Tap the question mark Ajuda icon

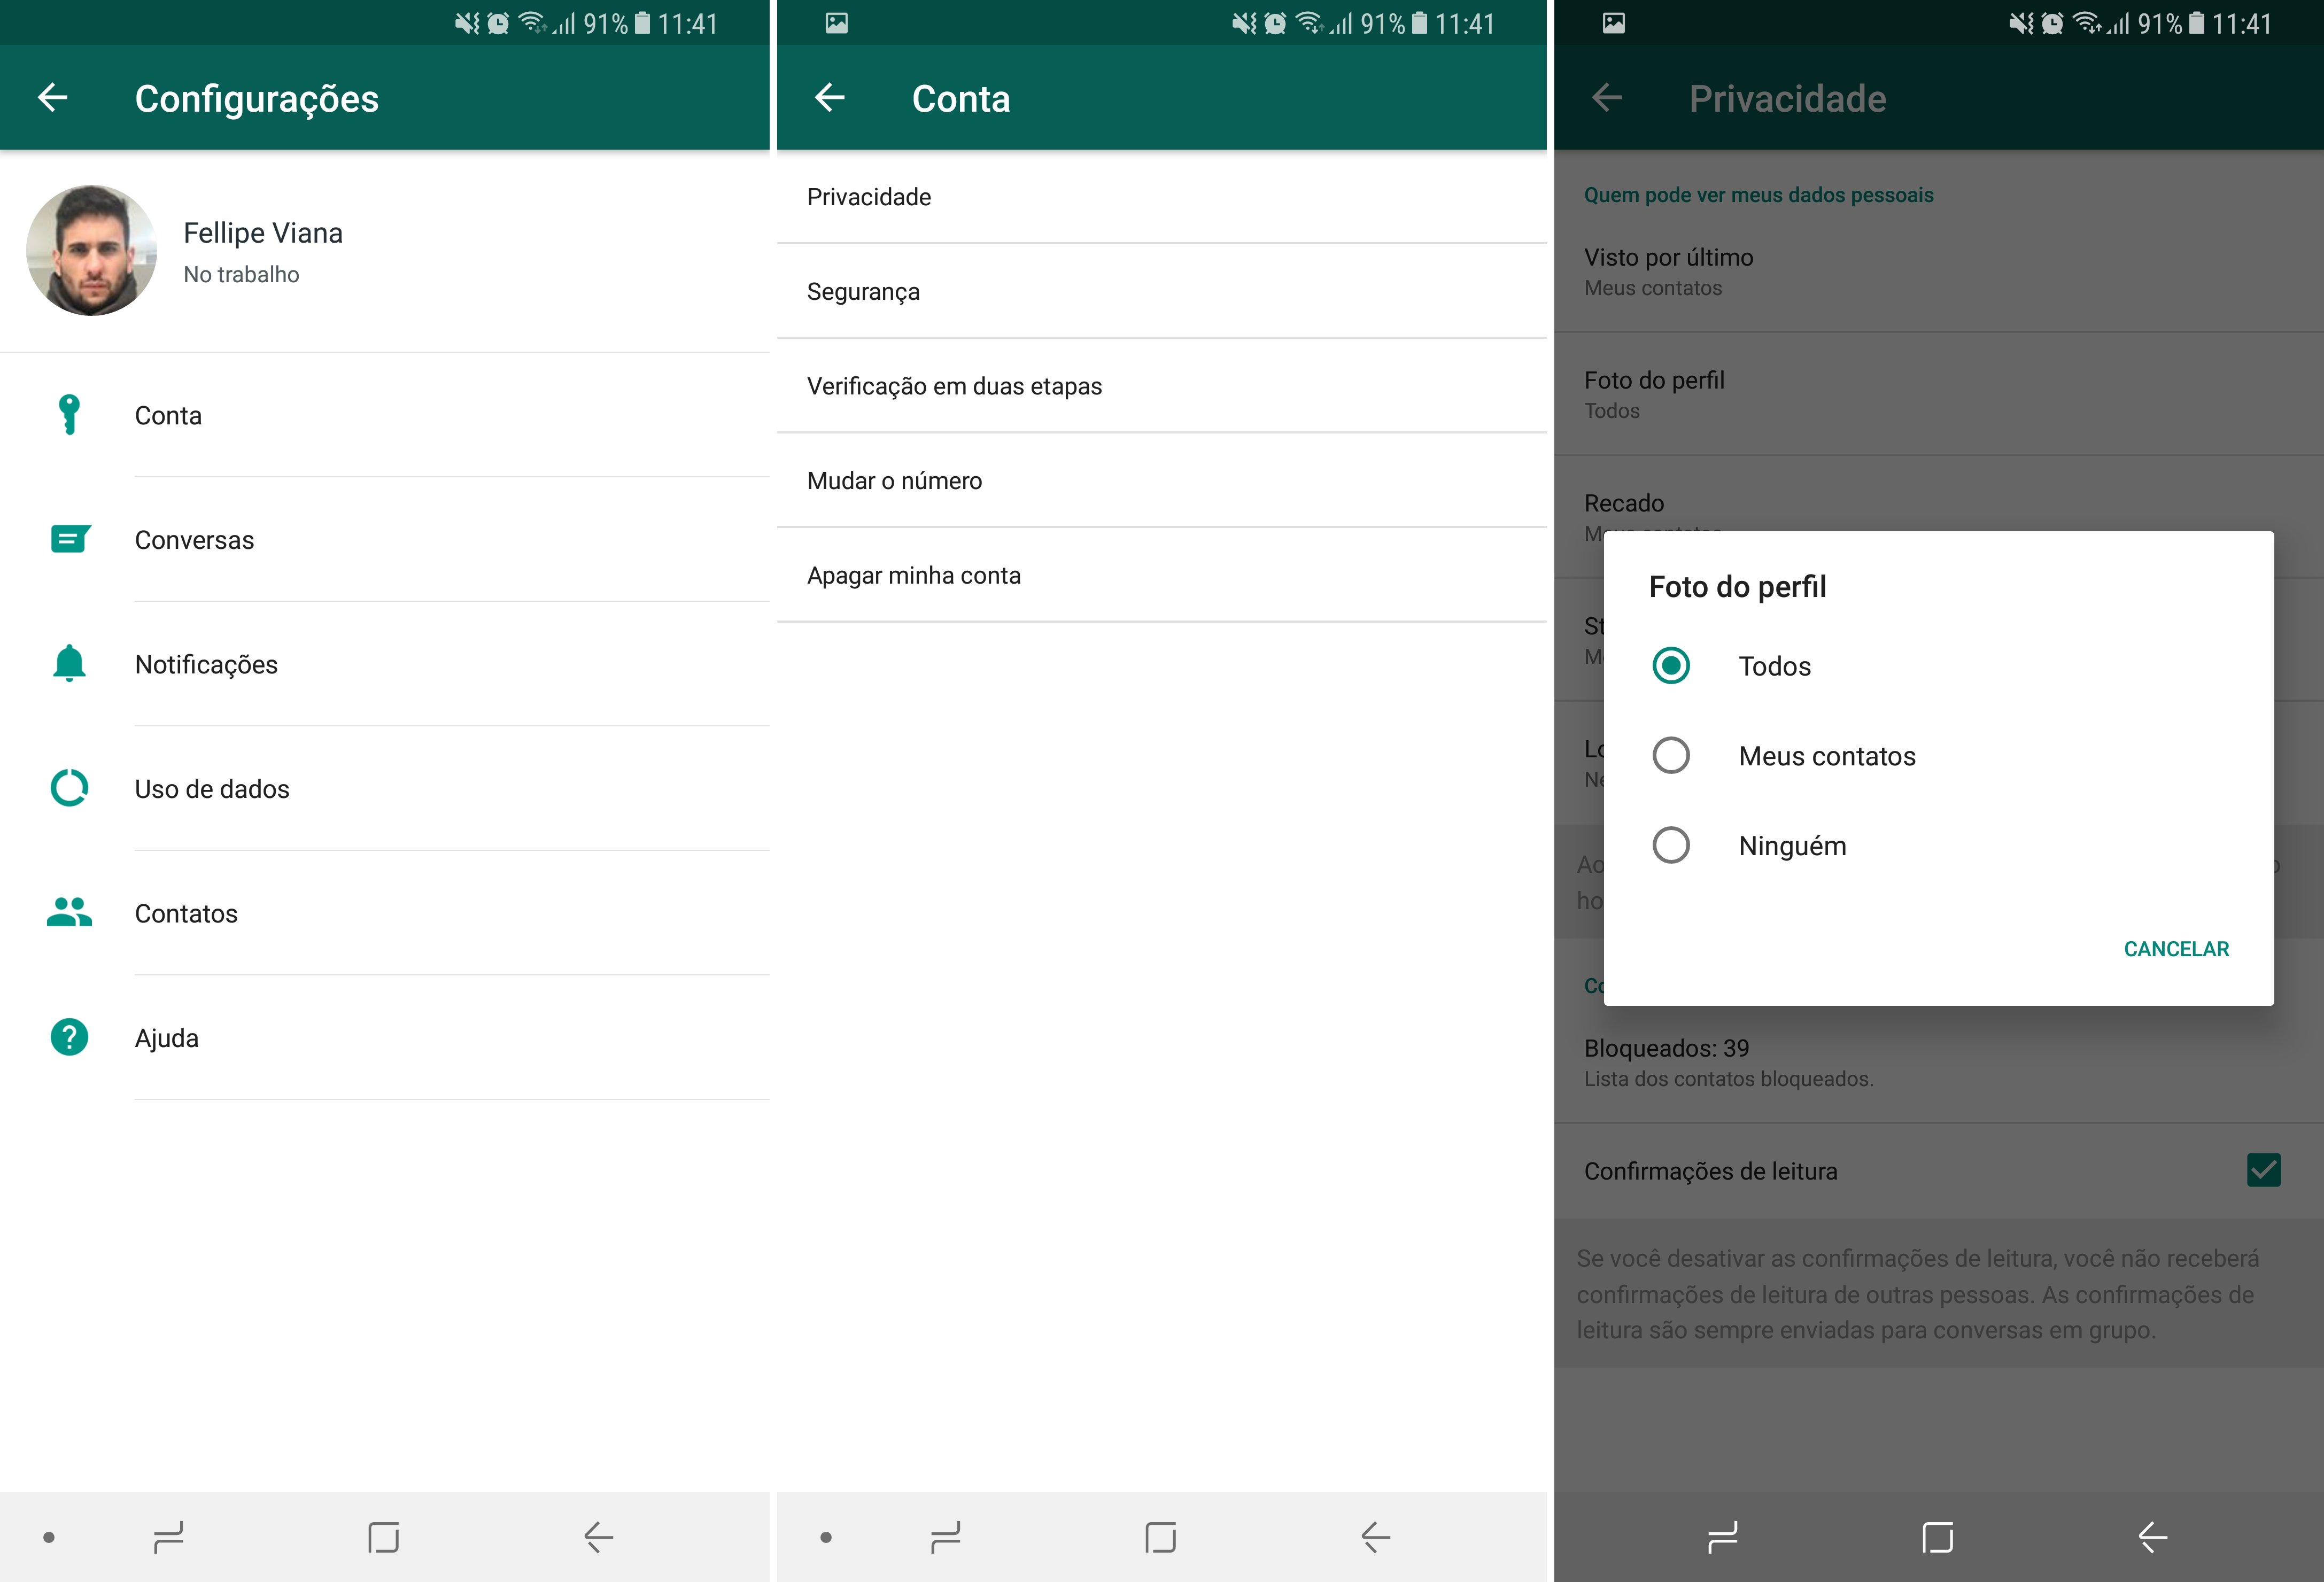point(69,1037)
